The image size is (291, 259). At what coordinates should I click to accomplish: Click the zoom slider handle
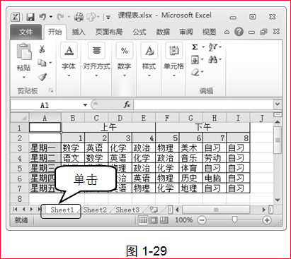tap(234, 220)
